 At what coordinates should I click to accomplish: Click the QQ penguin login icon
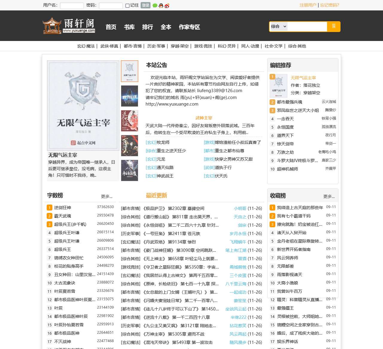point(161,5)
